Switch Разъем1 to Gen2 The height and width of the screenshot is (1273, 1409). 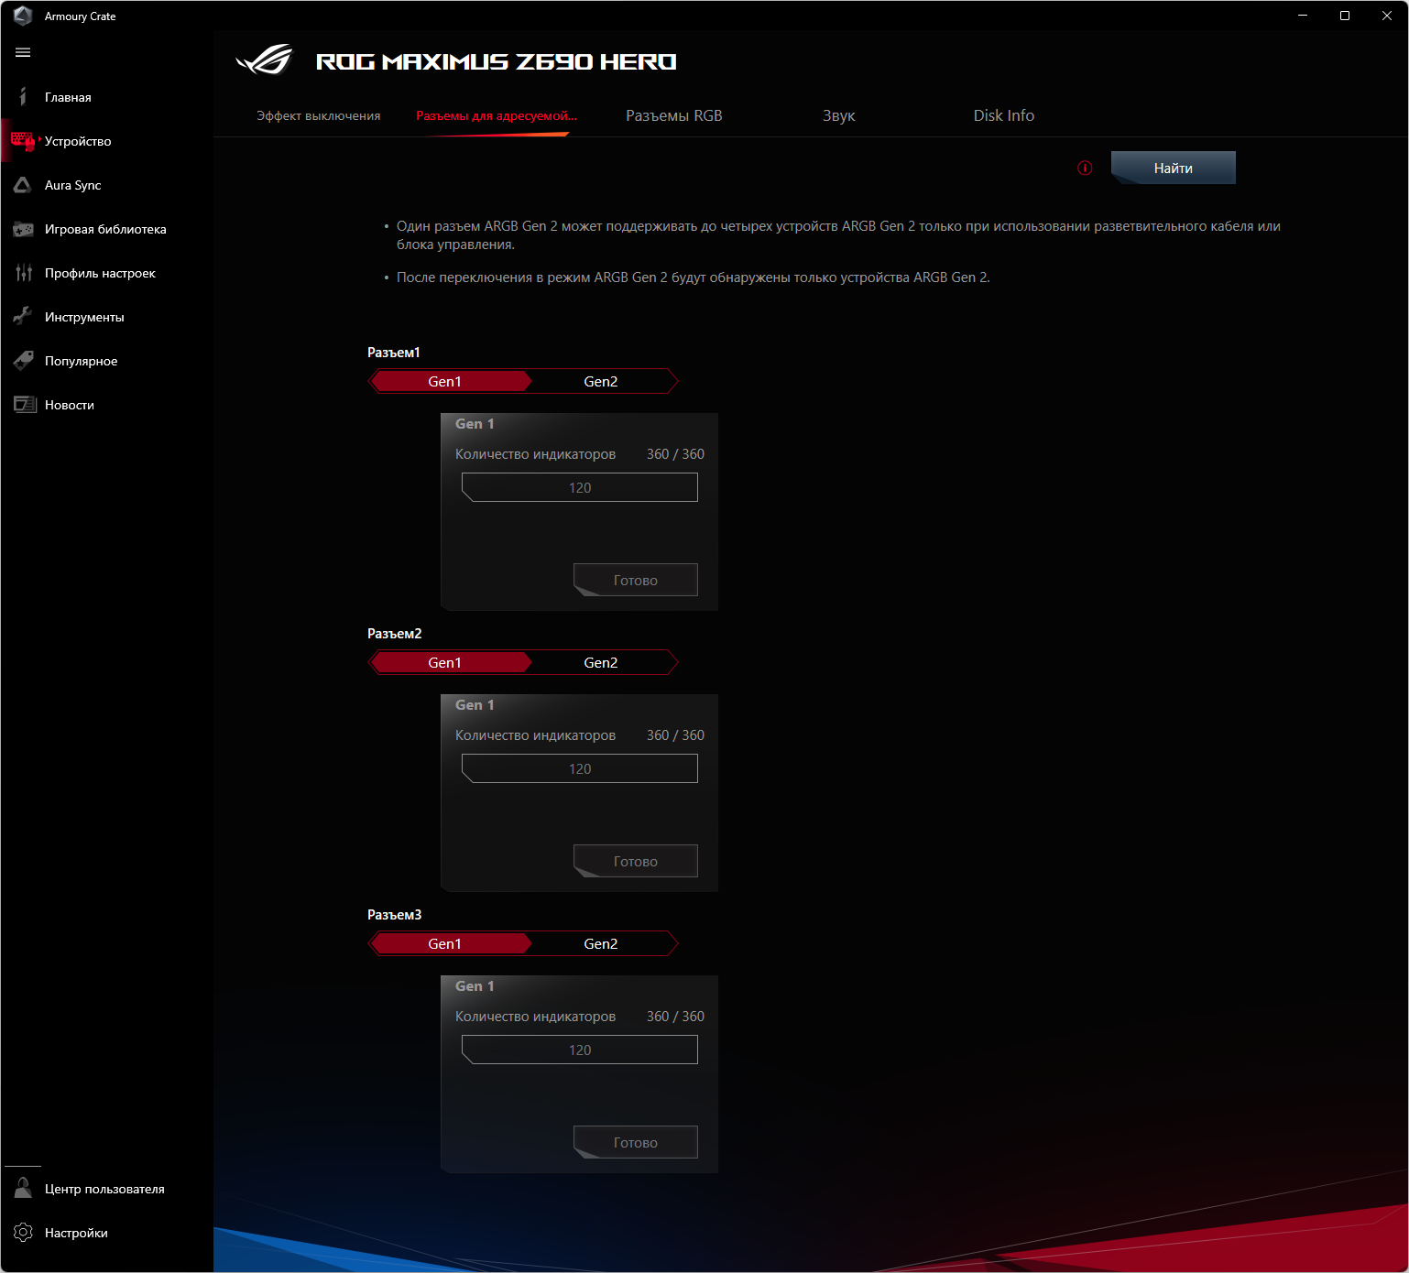pos(601,381)
